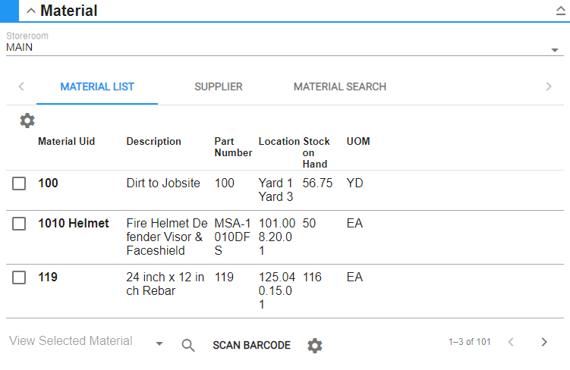Go to next page of materials
This screenshot has width=570, height=370.
point(543,342)
